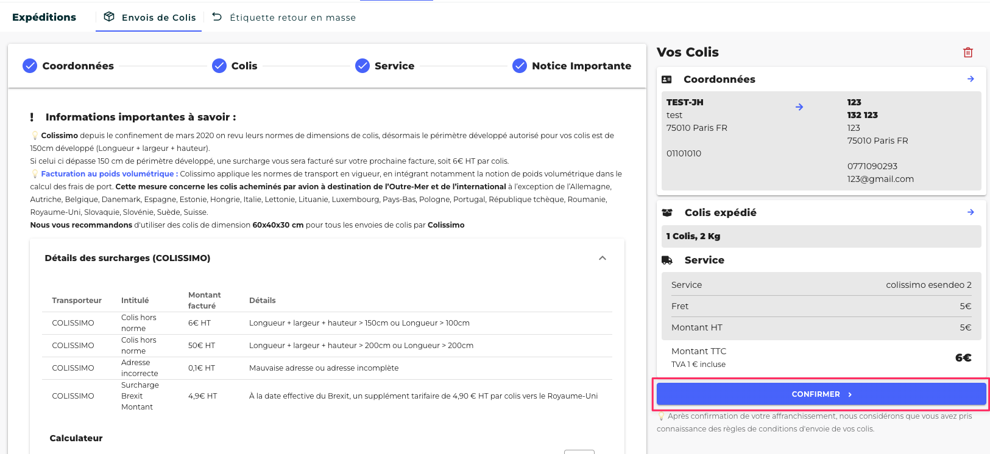This screenshot has width=990, height=454.
Task: Click the Service step checkmark in the stepper
Action: (362, 66)
